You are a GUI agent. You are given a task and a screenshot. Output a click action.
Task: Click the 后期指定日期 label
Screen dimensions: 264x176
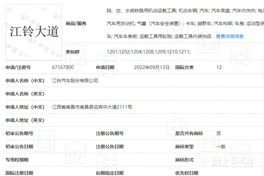110,173
